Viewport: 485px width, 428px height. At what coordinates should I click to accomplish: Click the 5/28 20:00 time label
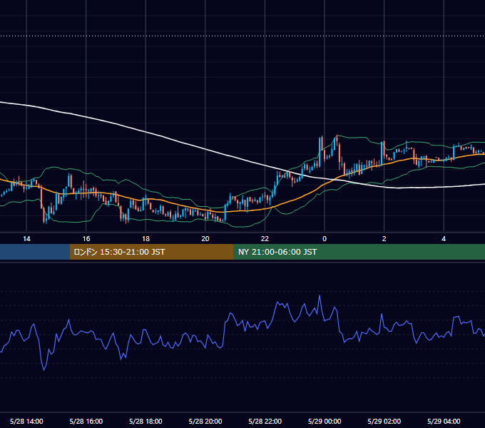point(205,421)
